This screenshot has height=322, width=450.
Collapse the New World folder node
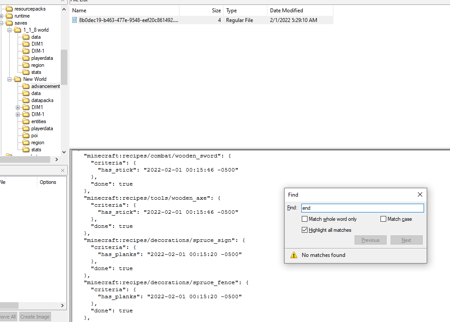coord(10,79)
